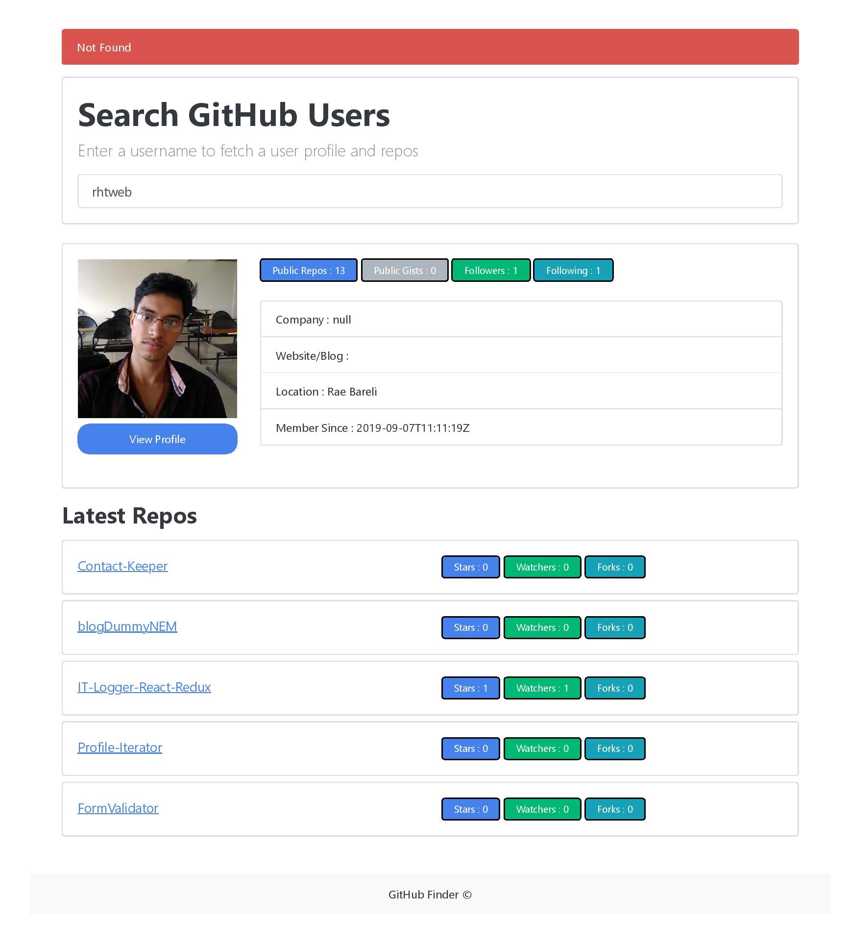Click Forks badge for IT-Logger-React-Redux
The height and width of the screenshot is (948, 849).
(615, 688)
